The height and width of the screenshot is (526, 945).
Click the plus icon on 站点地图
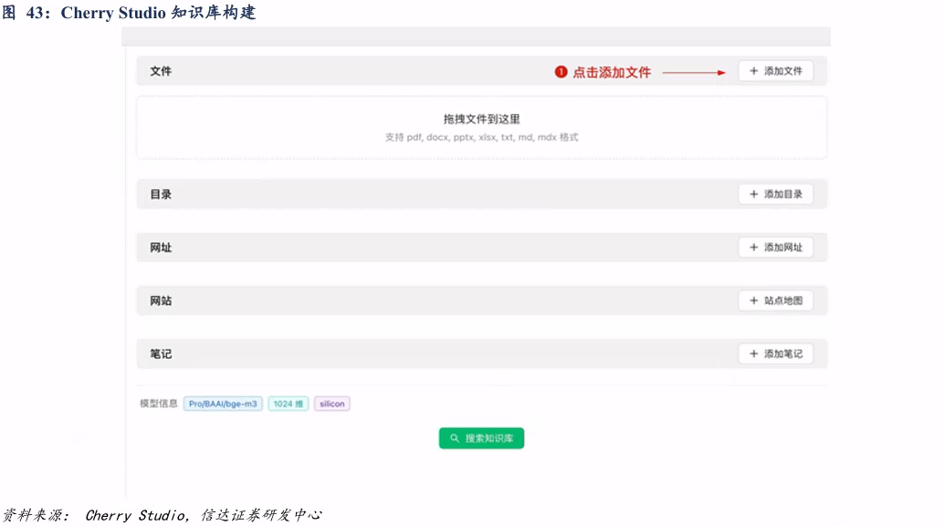pyautogui.click(x=753, y=300)
